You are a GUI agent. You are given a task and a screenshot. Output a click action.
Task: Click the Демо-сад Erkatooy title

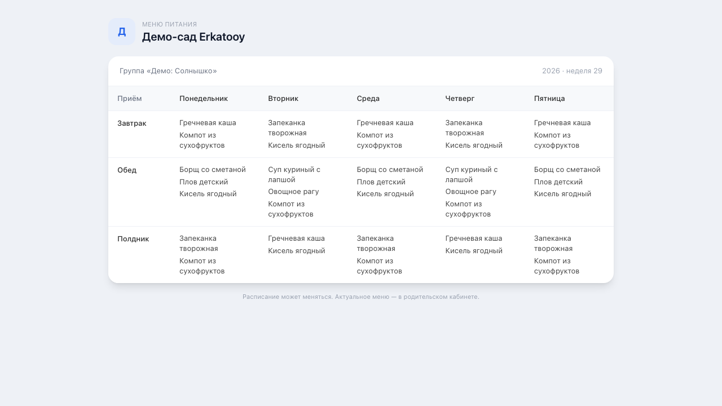point(193,37)
